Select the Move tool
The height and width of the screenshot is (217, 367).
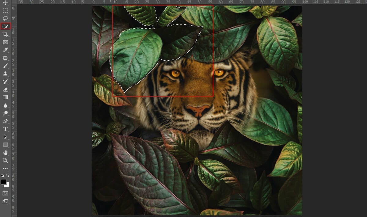click(x=5, y=3)
